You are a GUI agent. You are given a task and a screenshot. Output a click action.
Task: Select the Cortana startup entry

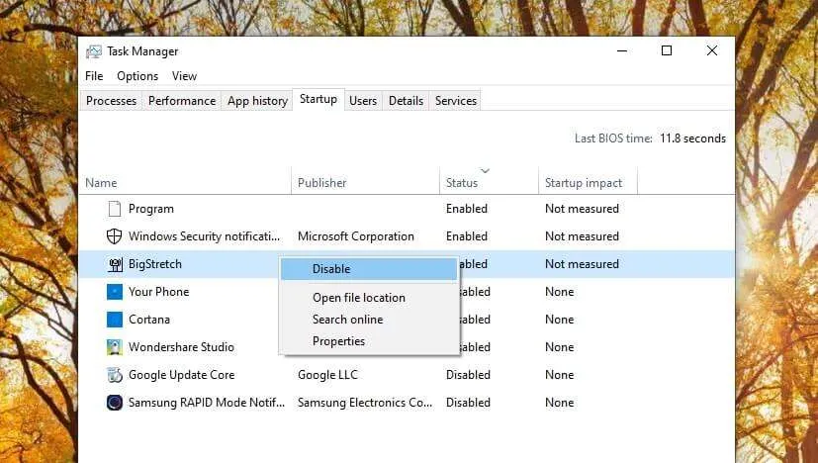tap(407, 320)
